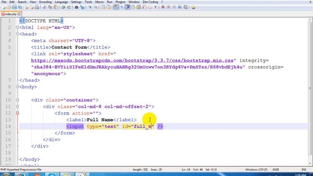
Task: Collapse the form fold on line 12
Action: tap(18, 113)
